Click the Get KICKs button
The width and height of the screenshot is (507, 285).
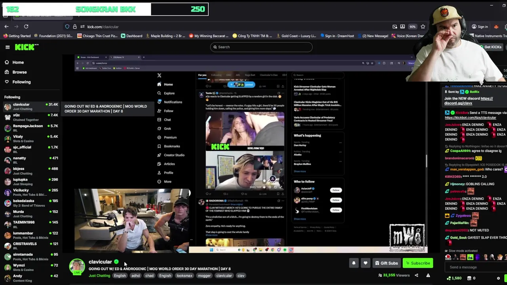click(490, 47)
